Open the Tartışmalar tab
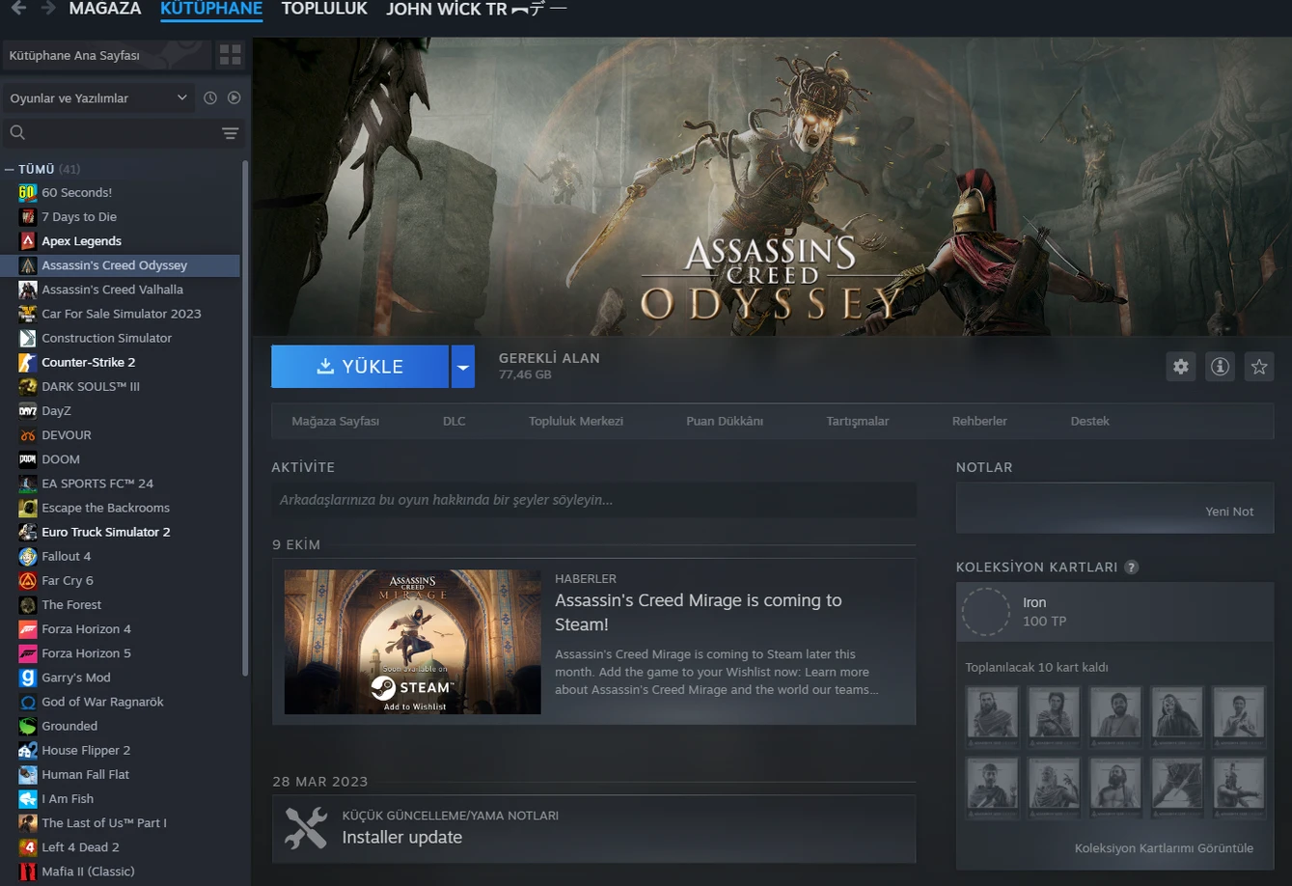This screenshot has width=1292, height=886. [858, 421]
